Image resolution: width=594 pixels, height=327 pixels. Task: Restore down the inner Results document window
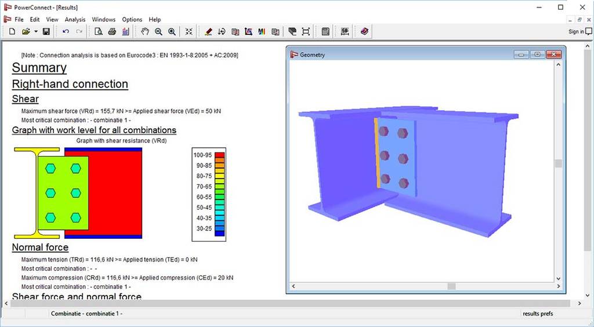coord(579,19)
